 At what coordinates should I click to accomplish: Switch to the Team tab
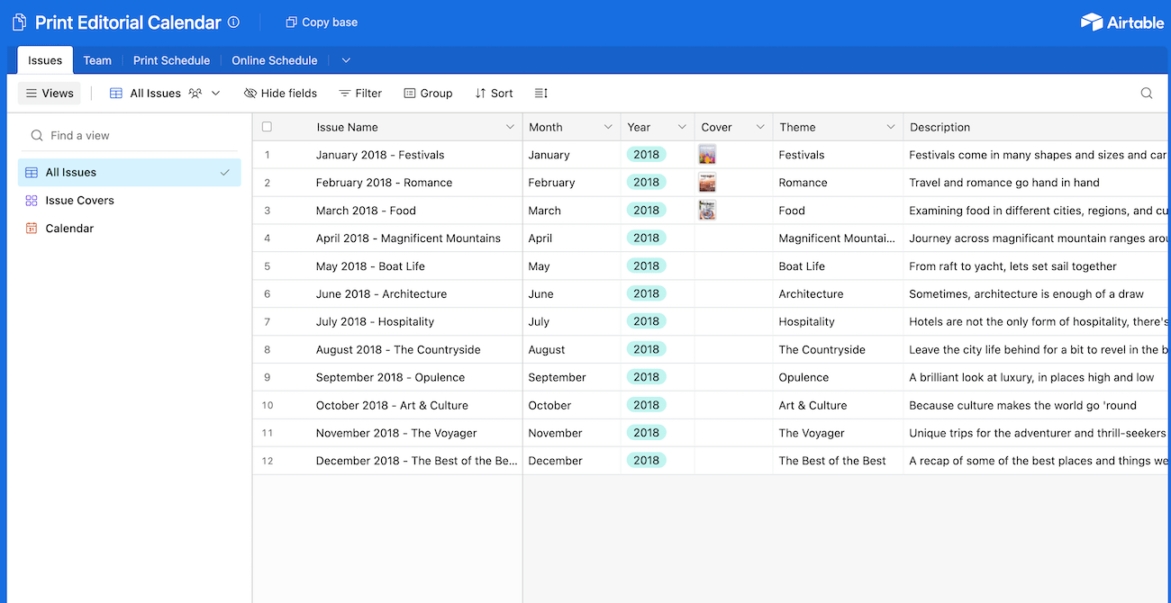[x=97, y=60]
